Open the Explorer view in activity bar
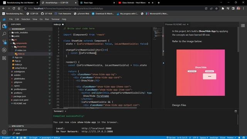The width and height of the screenshot is (247, 139). point(4,26)
